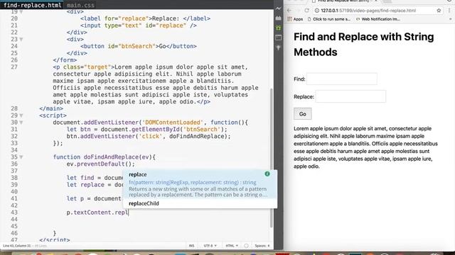Open the 'Click to run some s...' bookmark
This screenshot has width=455, height=255.
click(x=328, y=19)
